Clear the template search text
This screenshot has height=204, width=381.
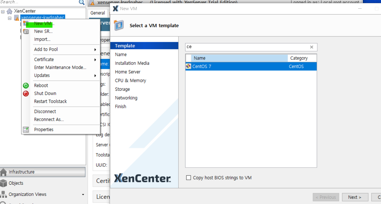point(312,47)
